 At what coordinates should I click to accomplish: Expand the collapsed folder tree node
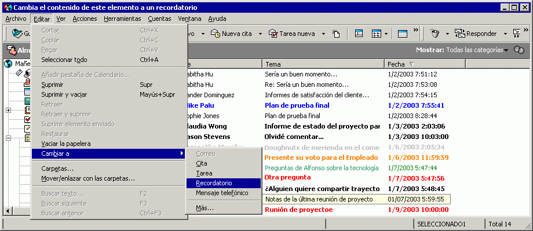tap(9, 110)
